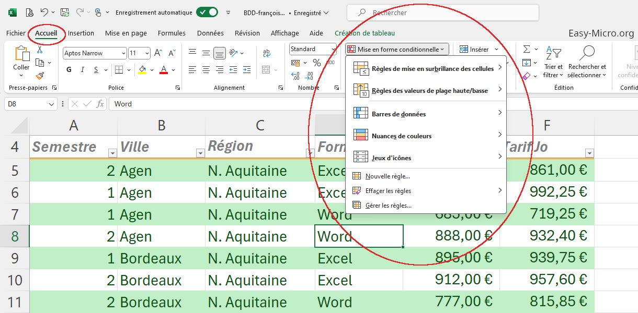
Task: Open the Nuances de couleurs submenu
Action: click(426, 136)
